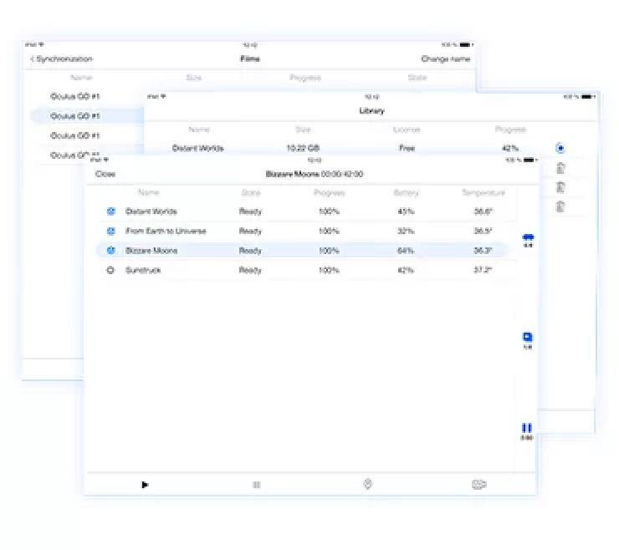This screenshot has height=550, width=619.
Task: Select the Bizzare Moons row
Action: click(151, 250)
